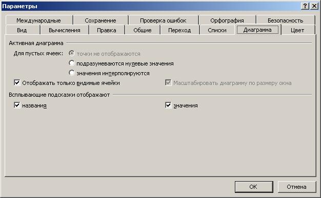
Task: Open the Проверка ошибок tab
Action: coord(163,20)
